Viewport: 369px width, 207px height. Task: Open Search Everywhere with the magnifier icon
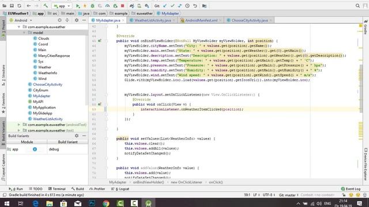[357, 6]
